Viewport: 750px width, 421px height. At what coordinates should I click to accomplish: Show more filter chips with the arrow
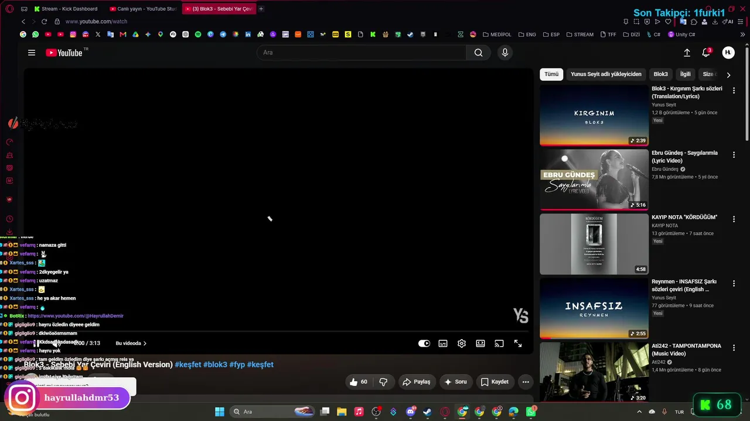click(728, 75)
